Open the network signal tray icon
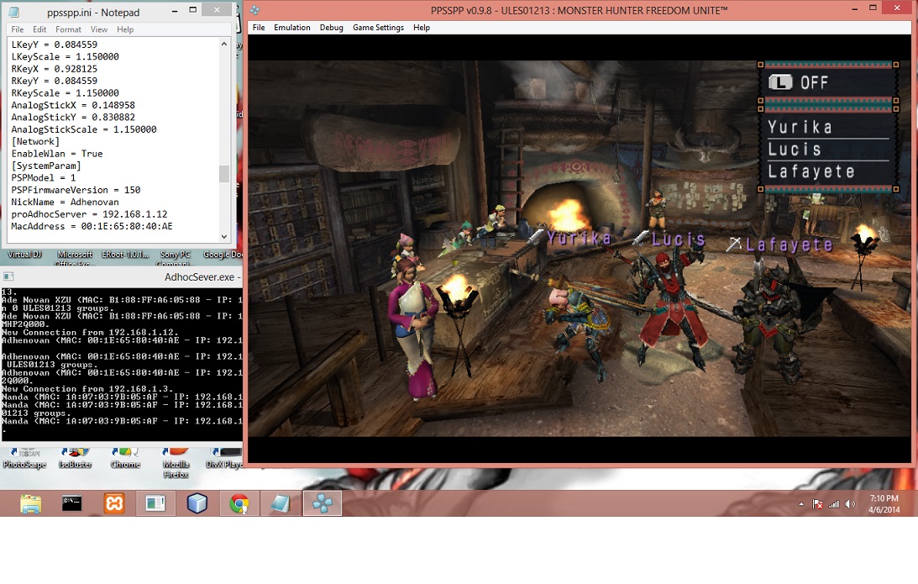Screen dimensions: 918x584 [834, 504]
